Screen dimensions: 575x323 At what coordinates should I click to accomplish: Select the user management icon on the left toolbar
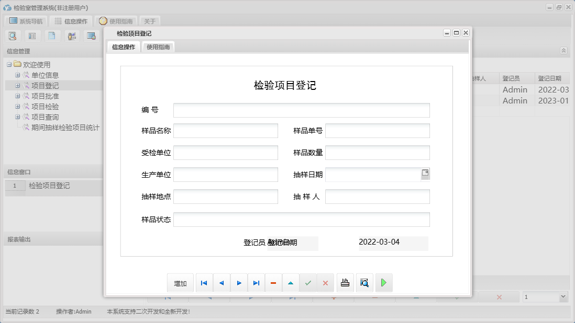(72, 36)
